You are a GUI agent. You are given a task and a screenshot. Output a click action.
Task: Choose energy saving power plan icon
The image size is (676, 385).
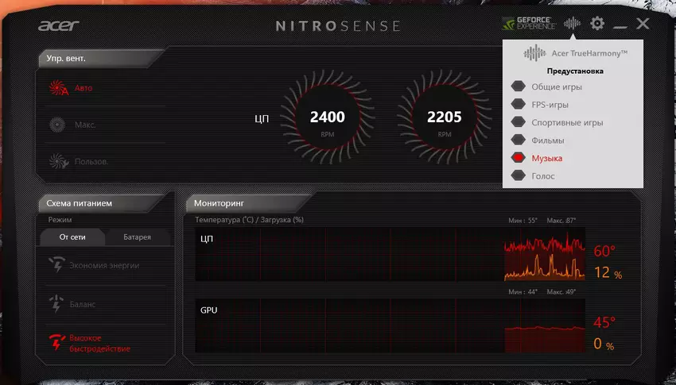click(x=56, y=265)
